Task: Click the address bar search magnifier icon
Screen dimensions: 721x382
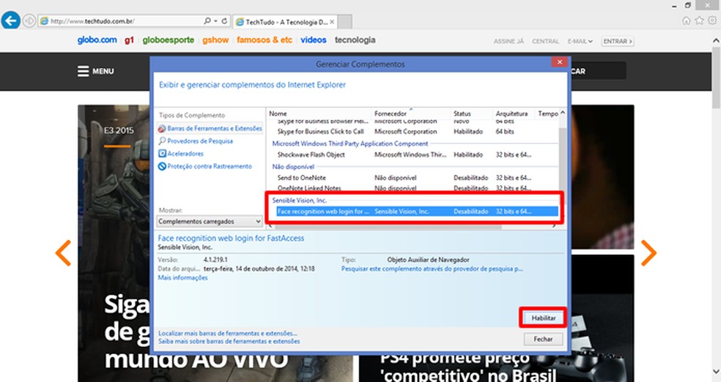Action: click(207, 21)
